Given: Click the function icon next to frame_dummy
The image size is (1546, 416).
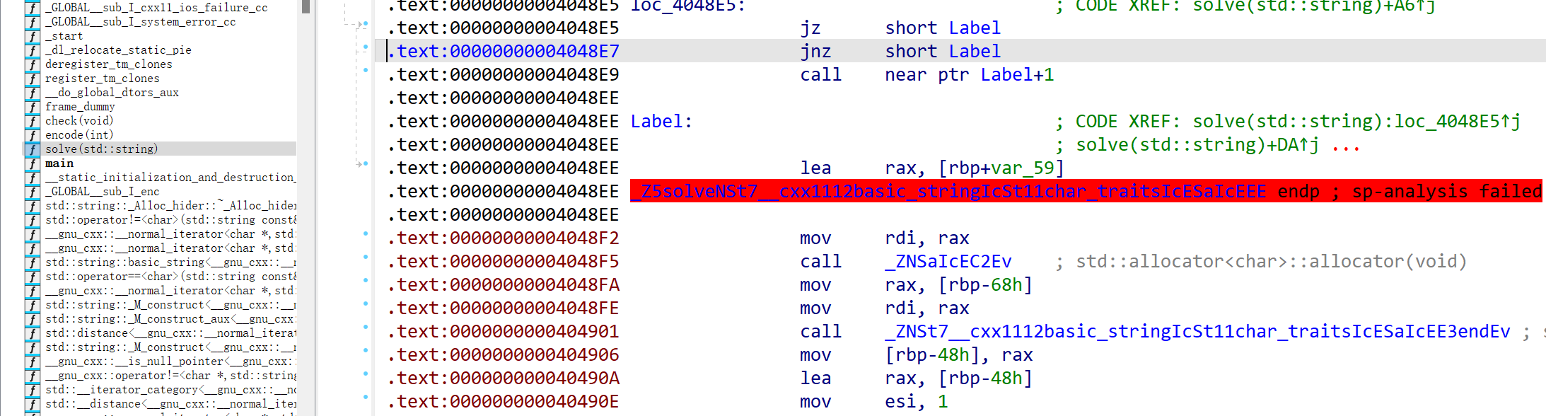Looking at the screenshot, I should pos(32,107).
